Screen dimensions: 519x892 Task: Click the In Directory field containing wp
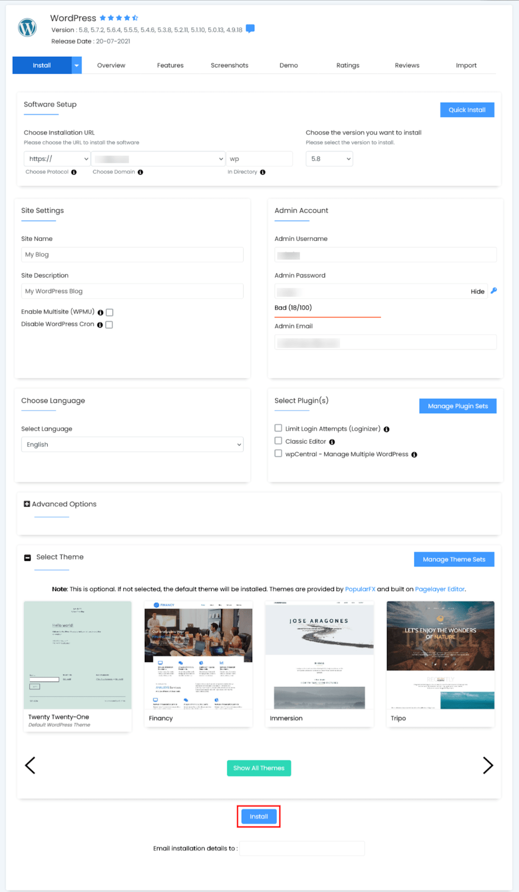pyautogui.click(x=259, y=159)
